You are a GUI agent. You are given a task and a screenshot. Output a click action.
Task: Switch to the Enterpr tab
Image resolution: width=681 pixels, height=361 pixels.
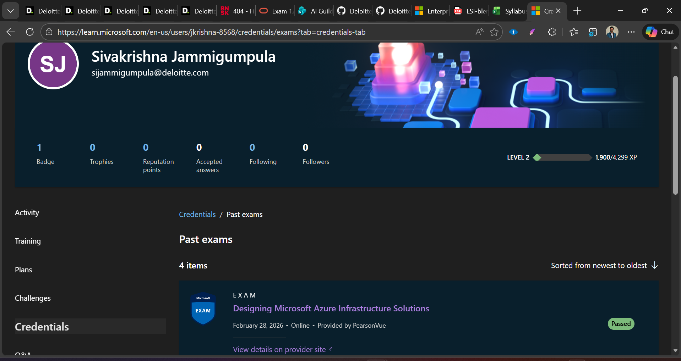[432, 11]
